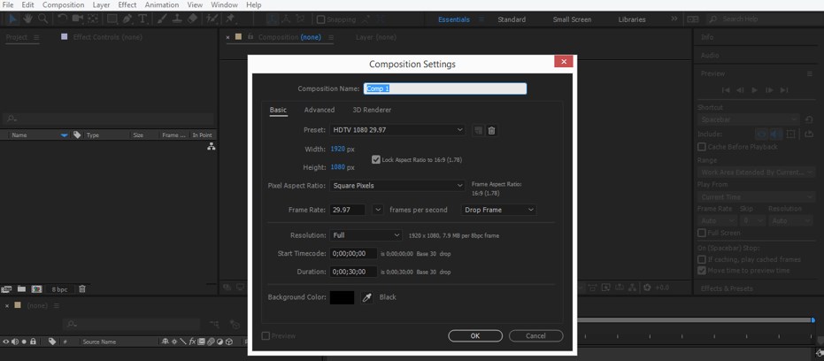Select the Hand tool
824x361 pixels.
pyautogui.click(x=27, y=19)
